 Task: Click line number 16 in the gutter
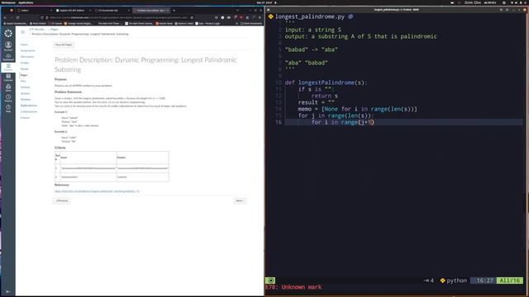coord(279,122)
